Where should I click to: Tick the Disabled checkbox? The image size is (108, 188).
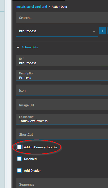point(19,159)
